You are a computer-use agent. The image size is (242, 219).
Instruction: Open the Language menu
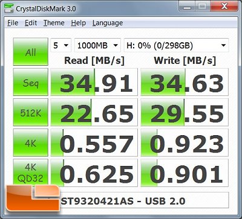[x=108, y=23]
